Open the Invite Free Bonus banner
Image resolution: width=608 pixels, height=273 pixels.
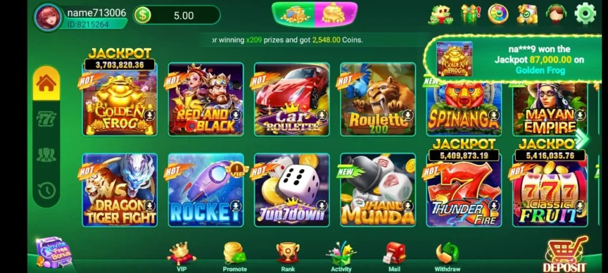55,252
